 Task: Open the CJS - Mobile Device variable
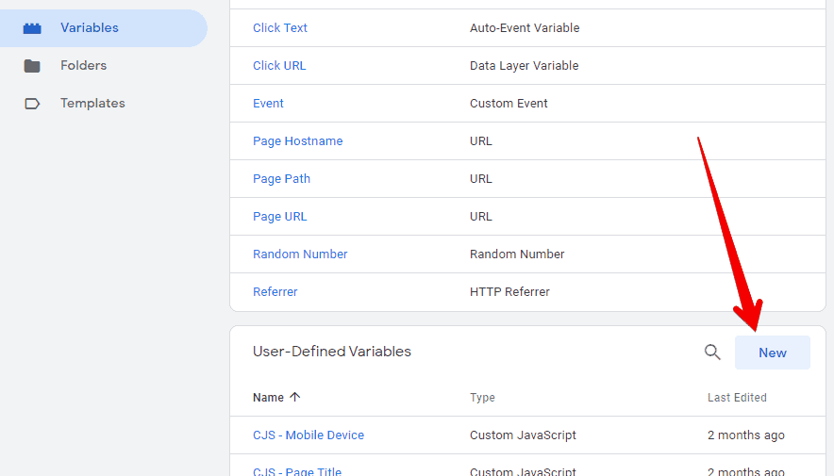click(309, 435)
